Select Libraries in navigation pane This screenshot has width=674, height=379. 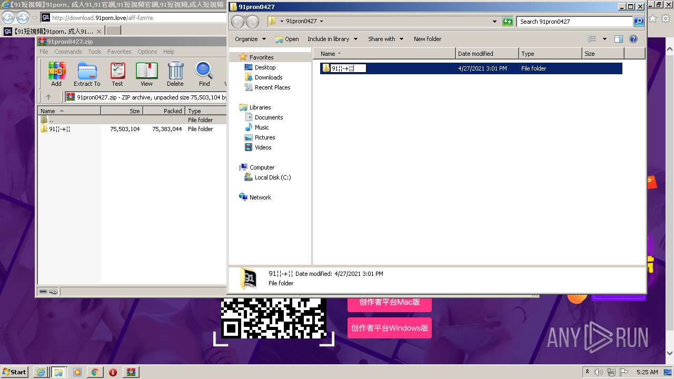point(260,107)
